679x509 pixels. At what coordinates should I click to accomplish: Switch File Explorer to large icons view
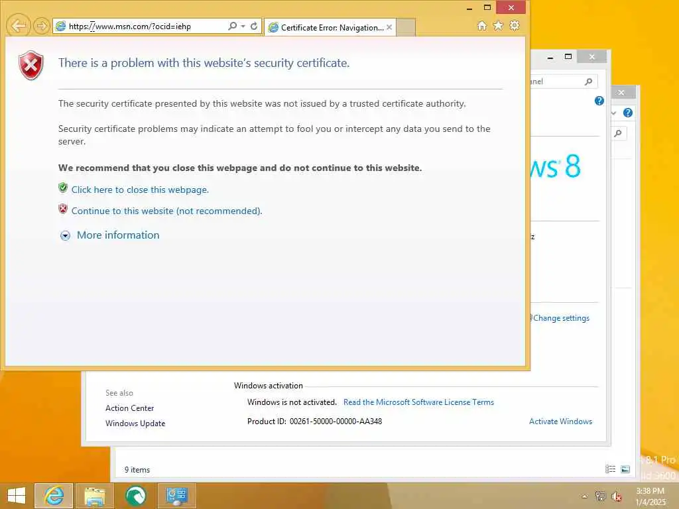625,469
